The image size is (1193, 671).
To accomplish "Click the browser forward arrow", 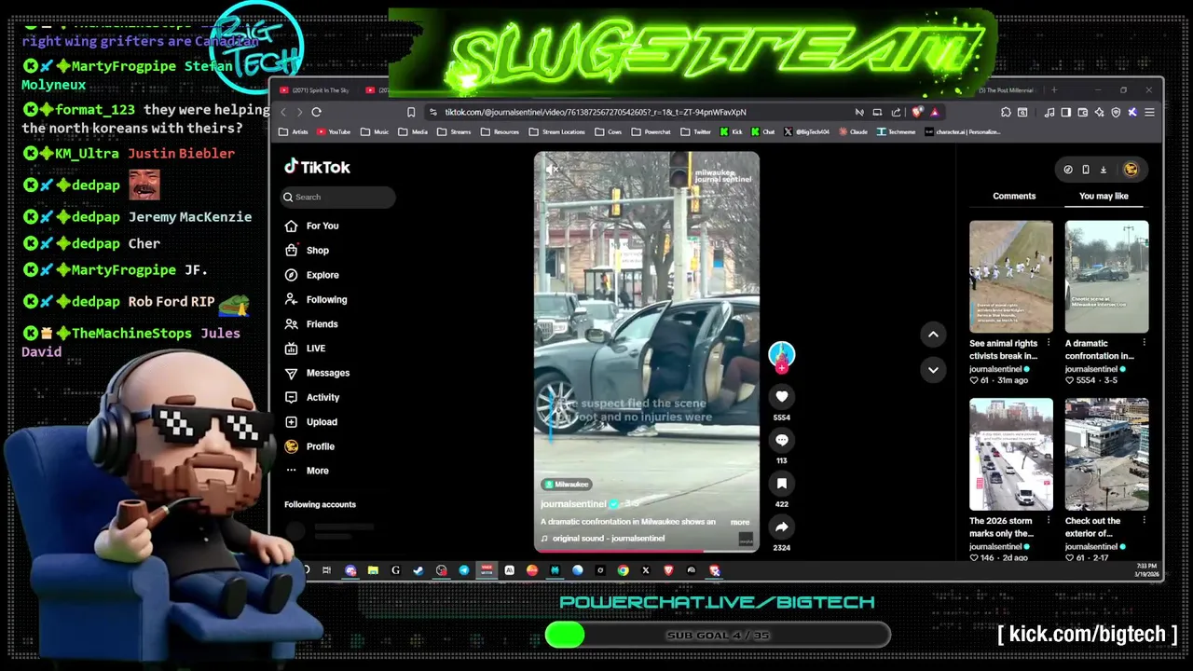I will 299,112.
